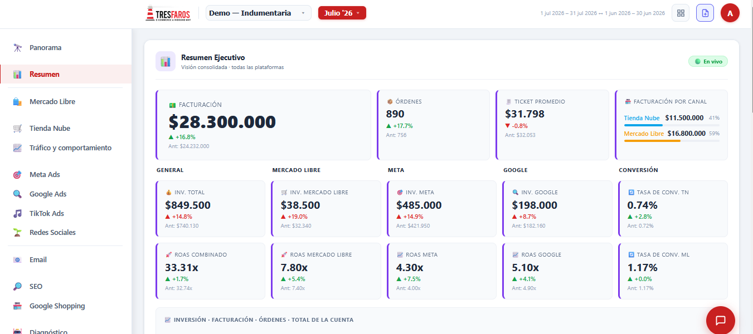Select the Inv. Mercado Libre $38.500 card
The width and height of the screenshot is (753, 334).
(326, 209)
